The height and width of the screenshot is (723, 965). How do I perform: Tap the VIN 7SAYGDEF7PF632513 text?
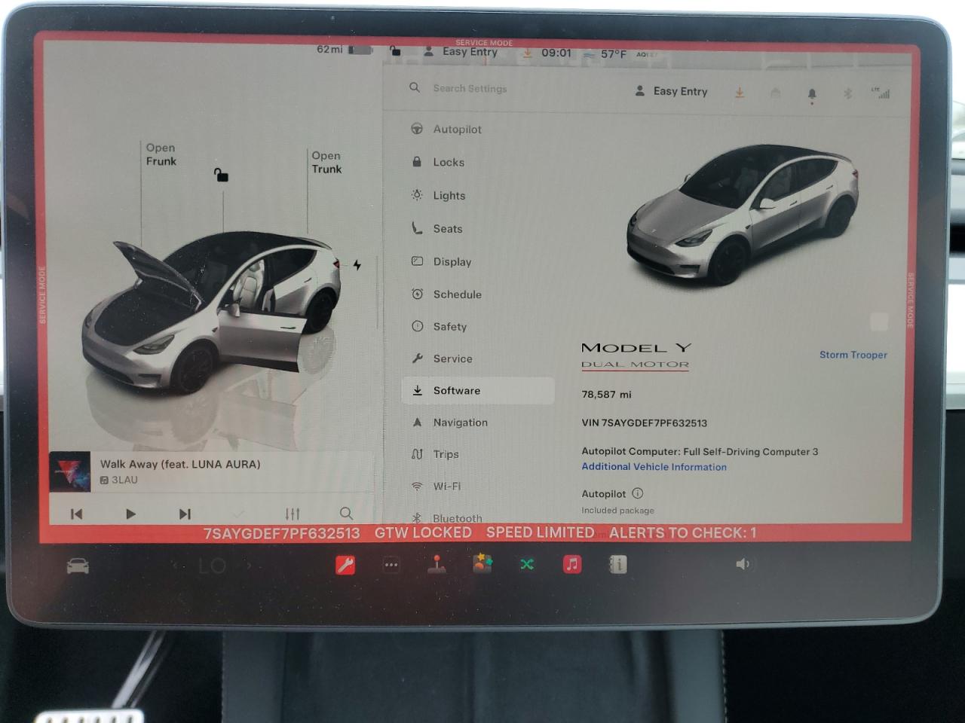[644, 423]
